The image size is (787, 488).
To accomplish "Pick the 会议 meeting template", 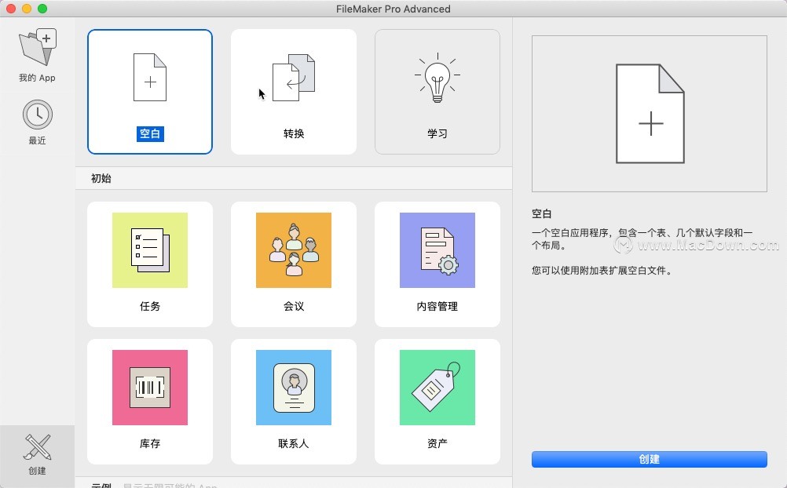I will [294, 264].
